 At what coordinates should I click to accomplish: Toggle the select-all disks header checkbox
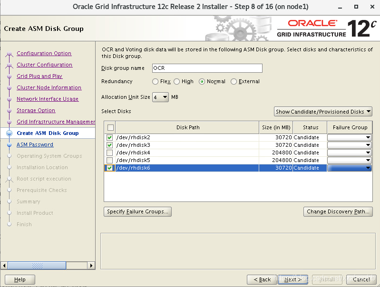110,127
